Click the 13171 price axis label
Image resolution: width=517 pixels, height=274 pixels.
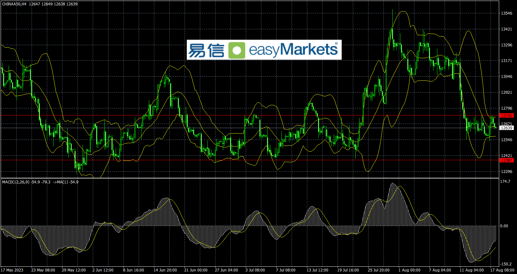(506, 61)
